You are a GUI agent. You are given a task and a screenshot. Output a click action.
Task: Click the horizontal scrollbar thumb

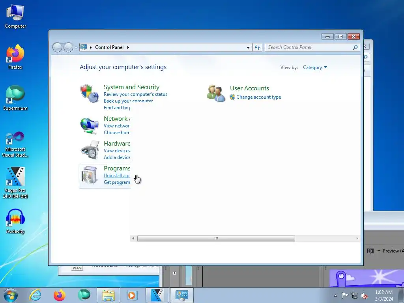tap(216, 239)
